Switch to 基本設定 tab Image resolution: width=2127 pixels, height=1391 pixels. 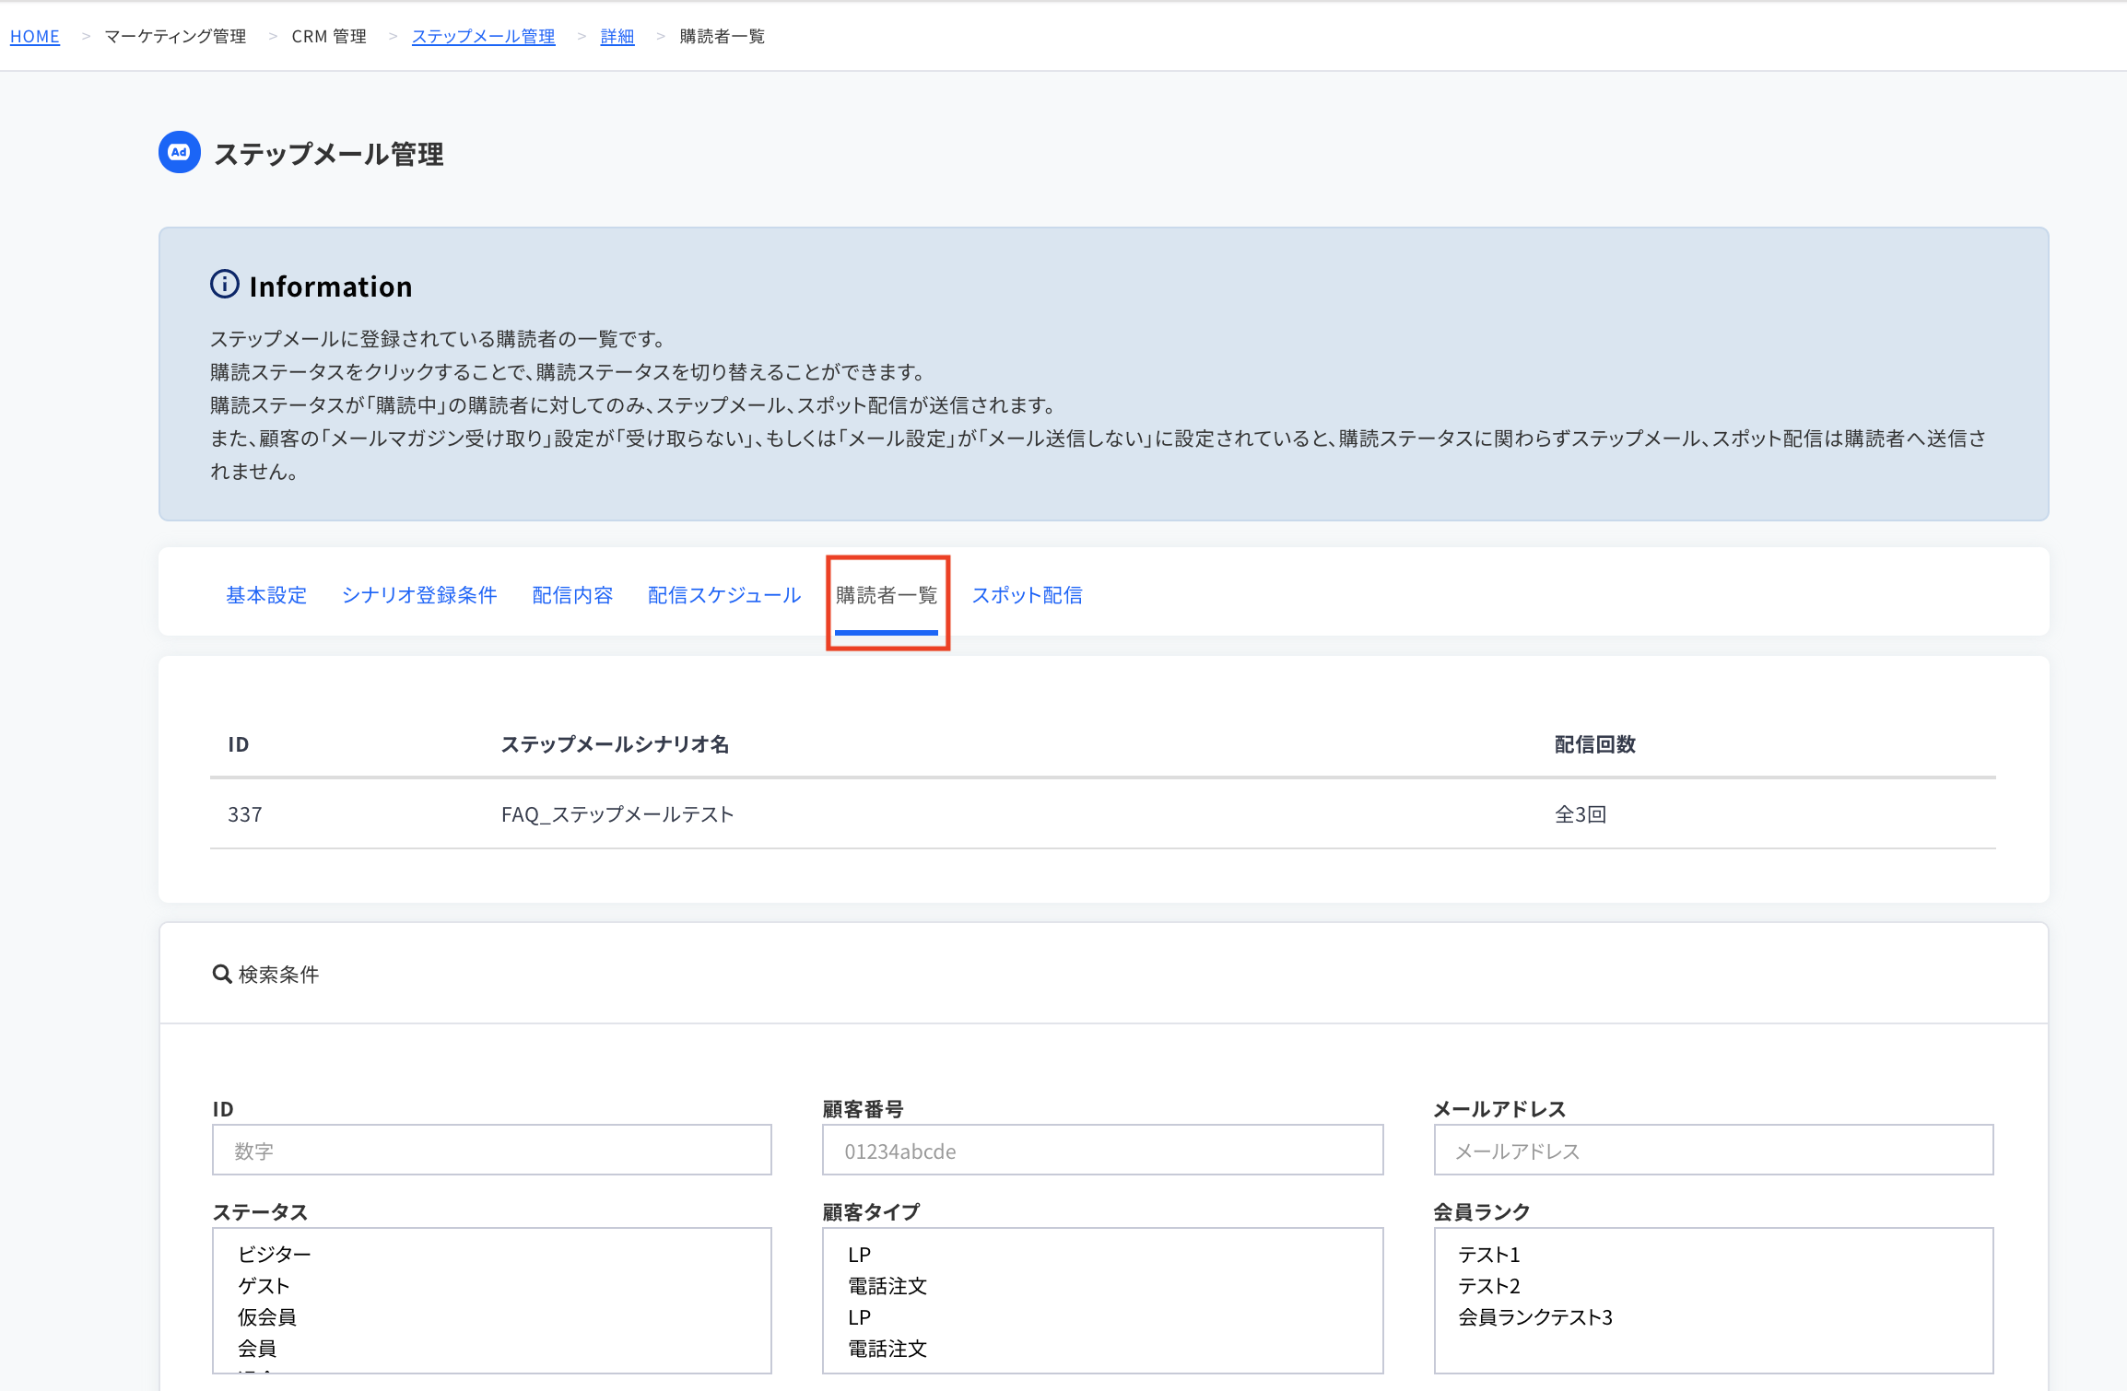tap(266, 595)
